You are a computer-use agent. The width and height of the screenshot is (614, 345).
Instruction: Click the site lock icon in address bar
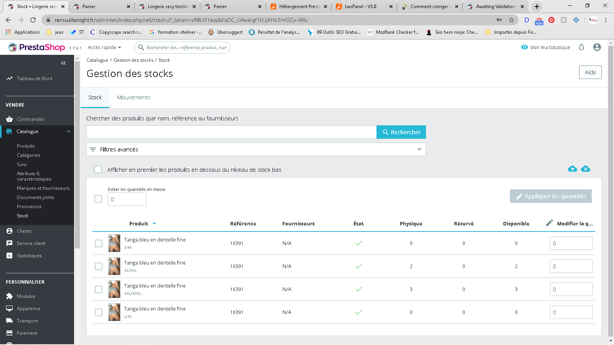48,20
